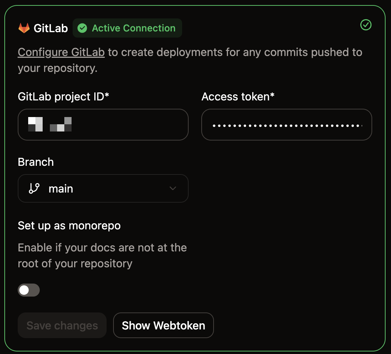Click the green checkmark inside Active Connection badge
This screenshot has height=354, width=391.
tap(82, 28)
